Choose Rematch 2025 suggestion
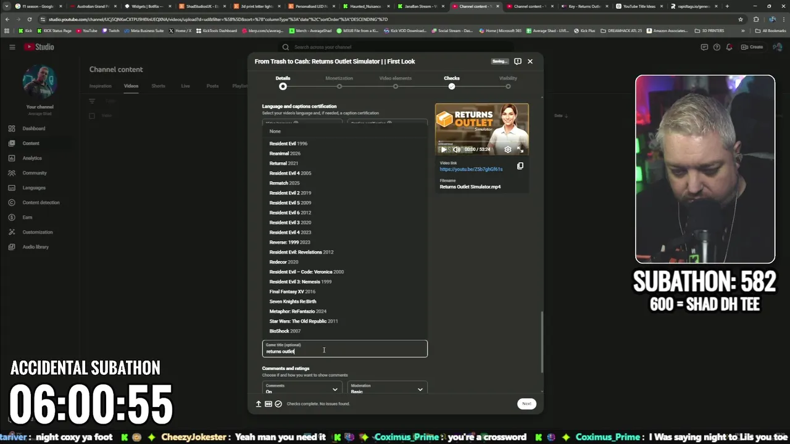The width and height of the screenshot is (790, 444). coord(344,183)
